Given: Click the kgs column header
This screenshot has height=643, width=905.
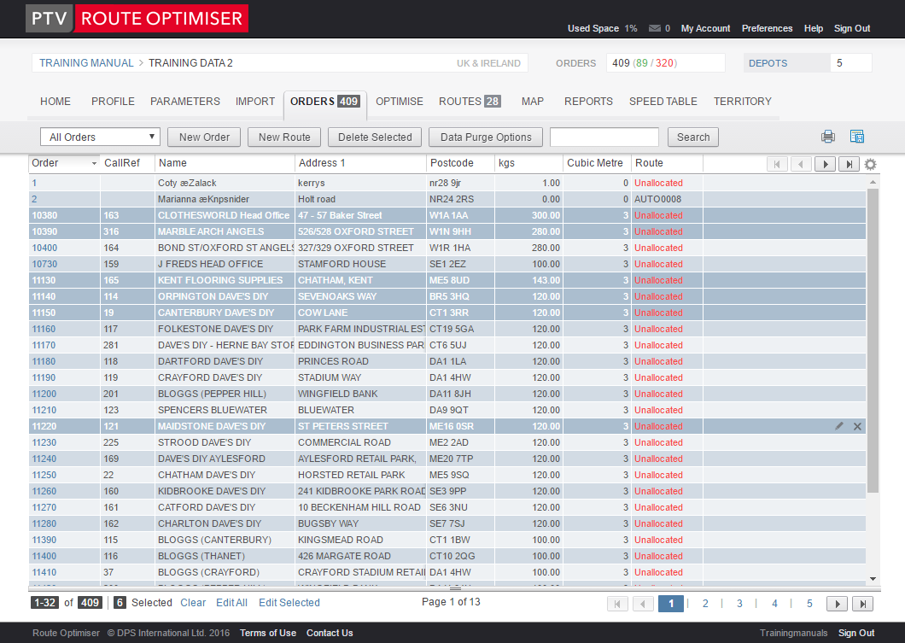Looking at the screenshot, I should [x=528, y=163].
